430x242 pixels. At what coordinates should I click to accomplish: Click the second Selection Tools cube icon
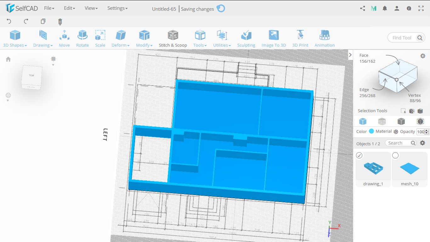[411, 111]
